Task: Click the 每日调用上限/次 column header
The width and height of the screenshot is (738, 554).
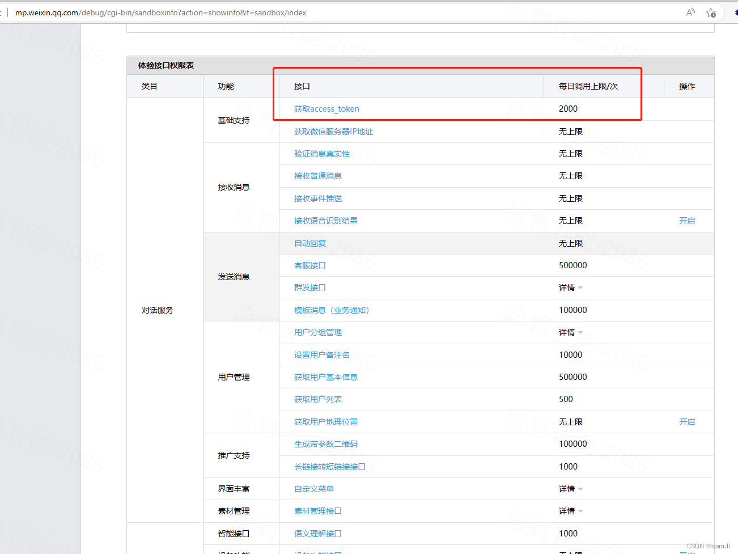Action: [588, 86]
